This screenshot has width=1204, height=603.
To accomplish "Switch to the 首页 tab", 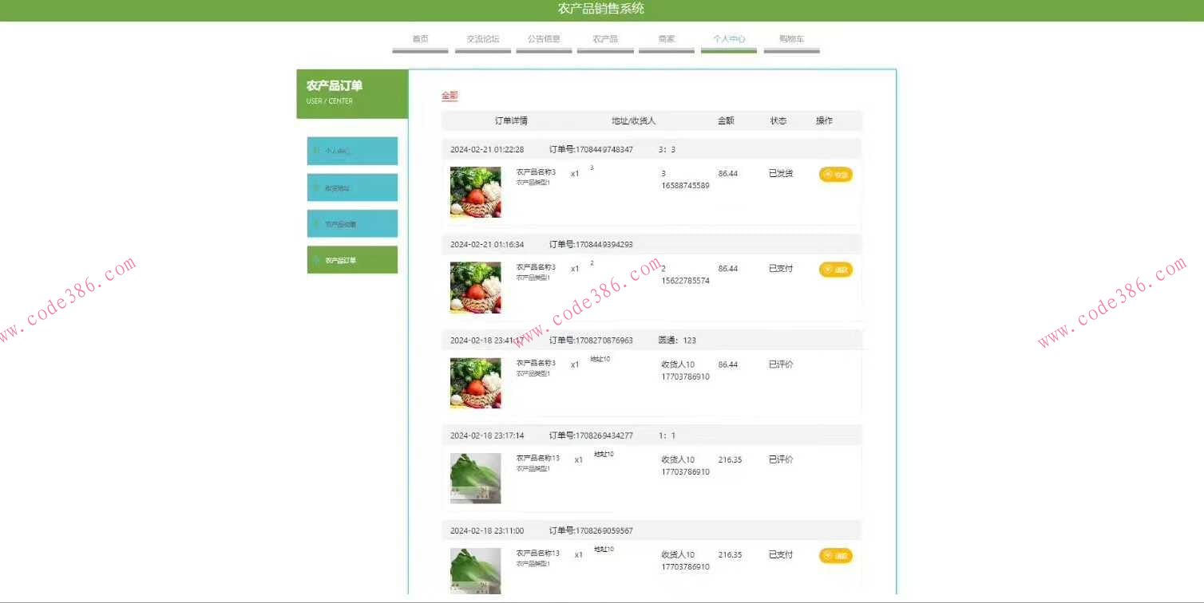I will coord(419,37).
